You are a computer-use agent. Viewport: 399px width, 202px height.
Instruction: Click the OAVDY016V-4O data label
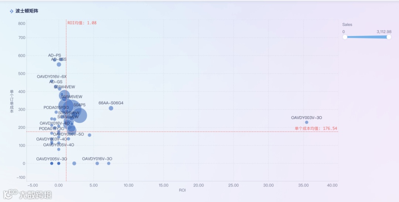(x=54, y=123)
